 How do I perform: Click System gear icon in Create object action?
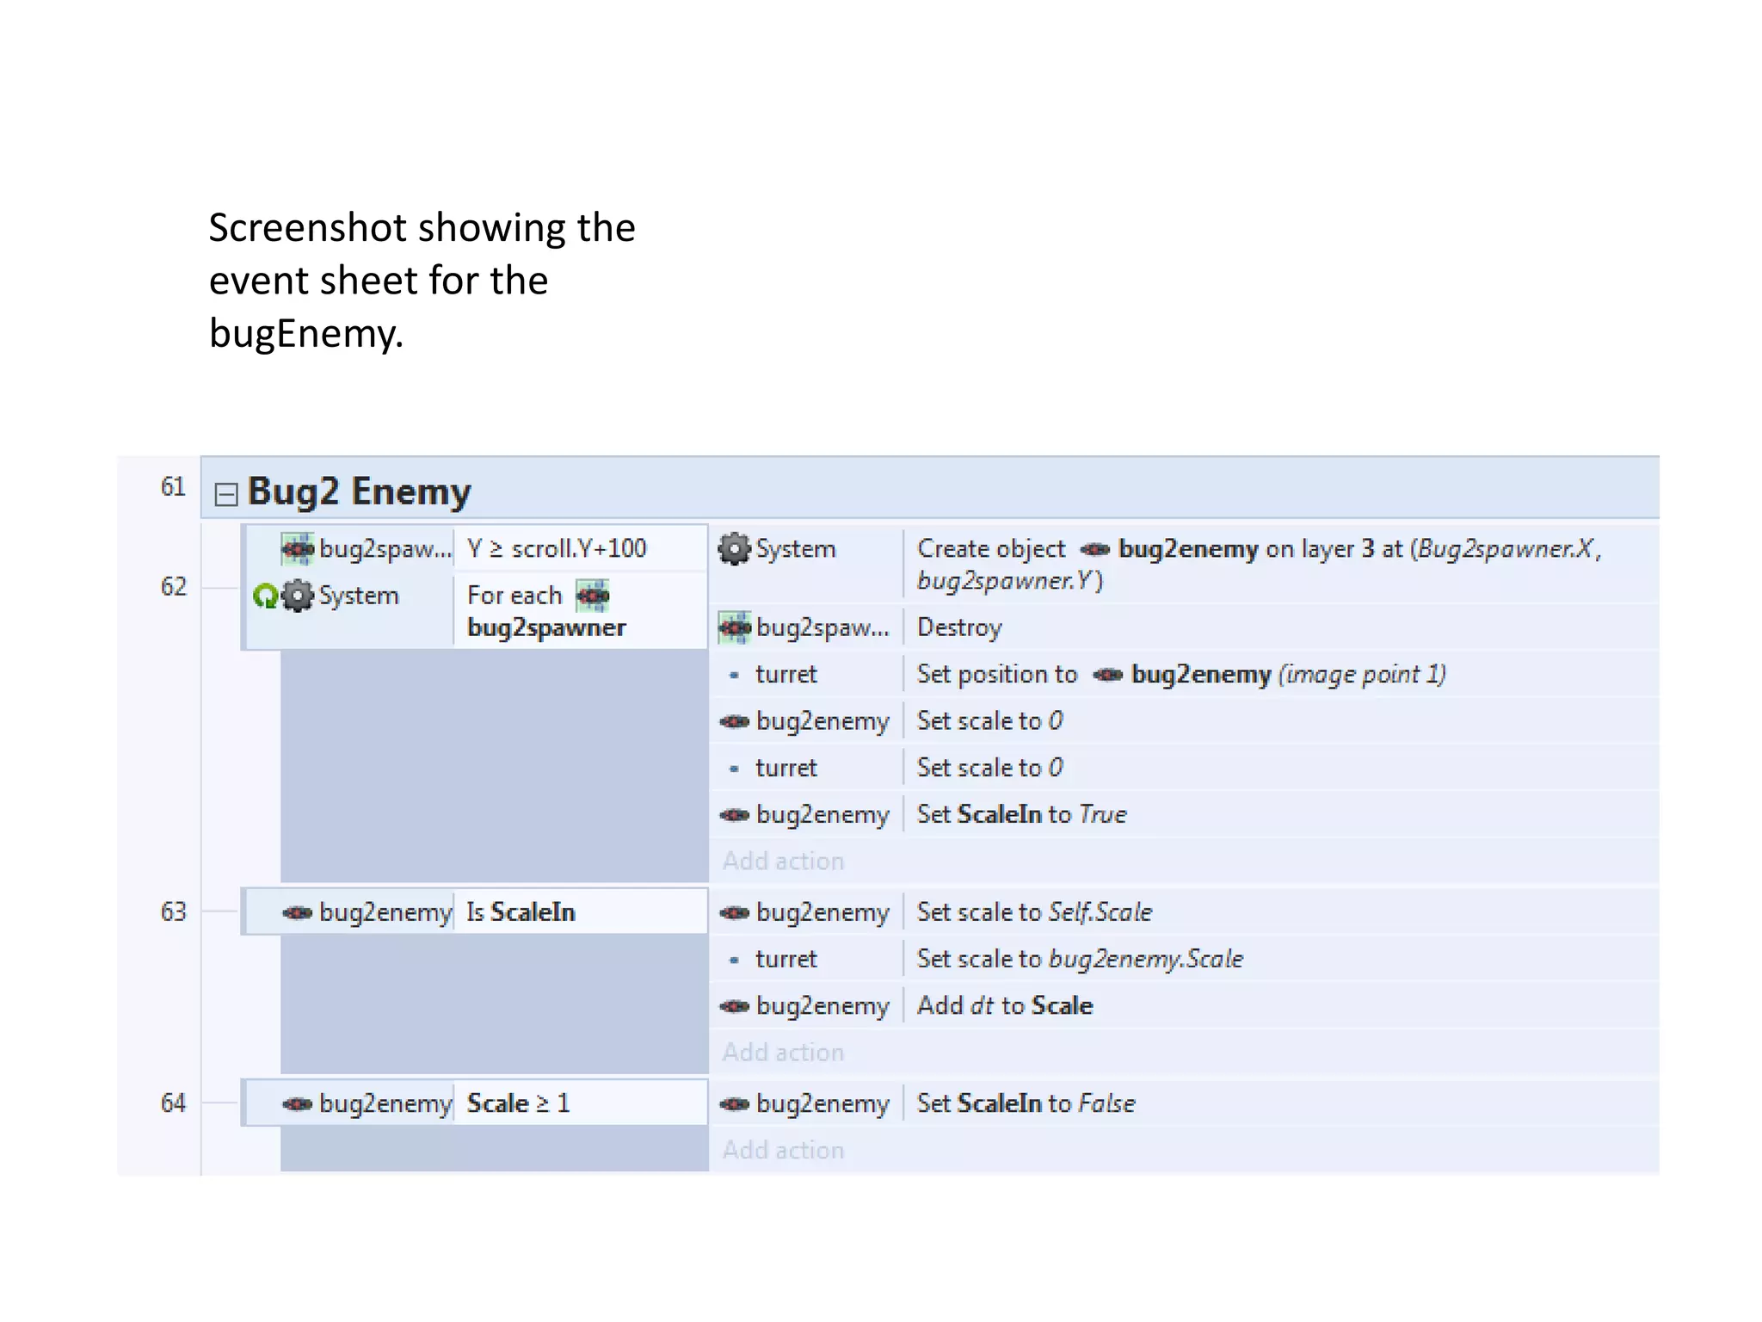tap(735, 549)
